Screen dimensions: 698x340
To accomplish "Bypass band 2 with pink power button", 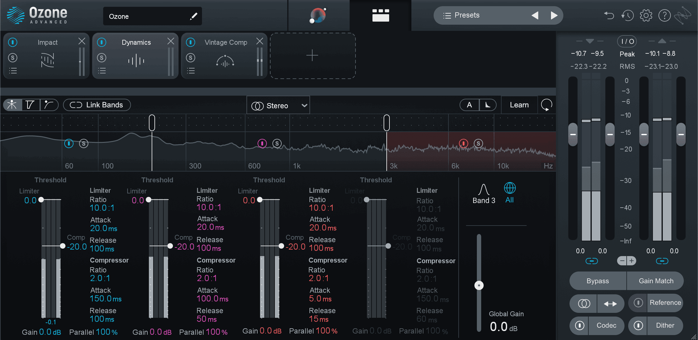I will 262,143.
